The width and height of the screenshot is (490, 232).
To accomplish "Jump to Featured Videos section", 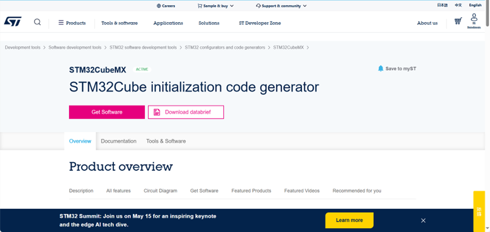I will (x=302, y=191).
